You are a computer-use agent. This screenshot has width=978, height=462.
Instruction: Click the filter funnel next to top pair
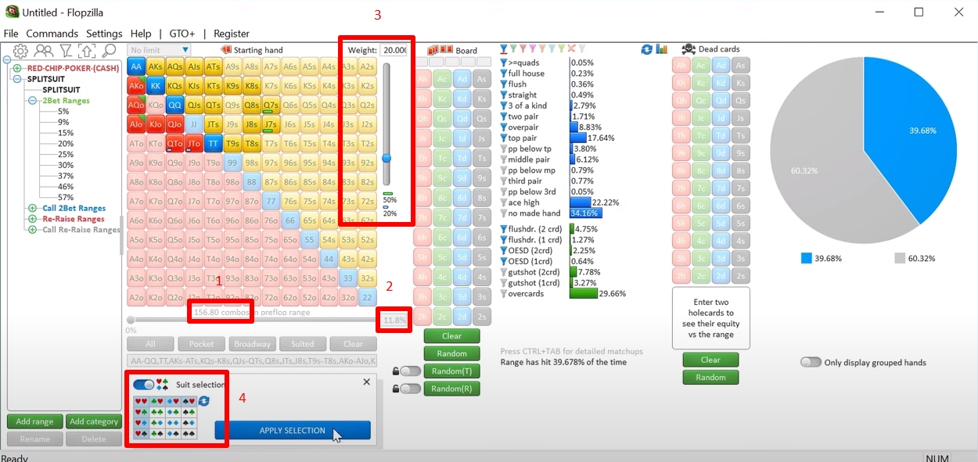[503, 138]
